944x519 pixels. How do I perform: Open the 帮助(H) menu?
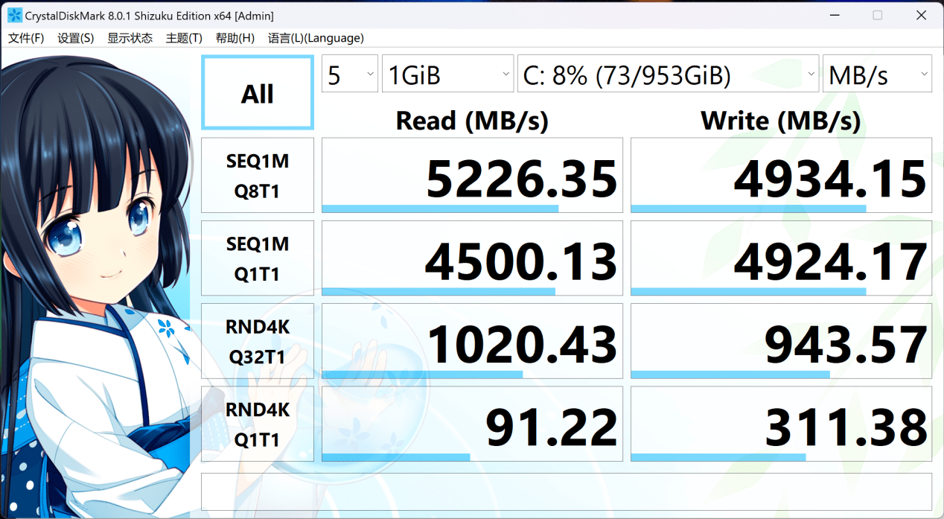[x=235, y=38]
